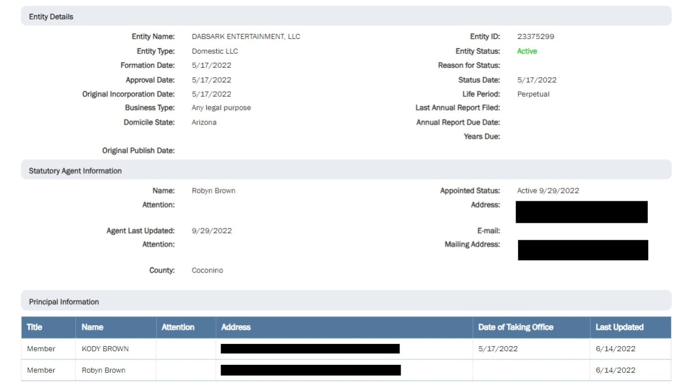Select the Coconino county value

point(207,270)
